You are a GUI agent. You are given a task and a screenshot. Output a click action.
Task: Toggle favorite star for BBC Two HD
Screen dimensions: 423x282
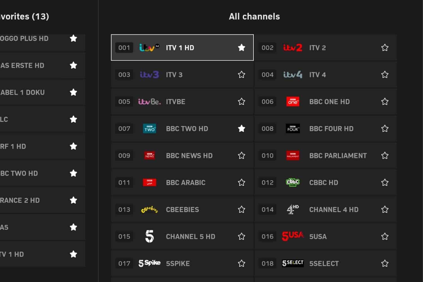(x=241, y=129)
